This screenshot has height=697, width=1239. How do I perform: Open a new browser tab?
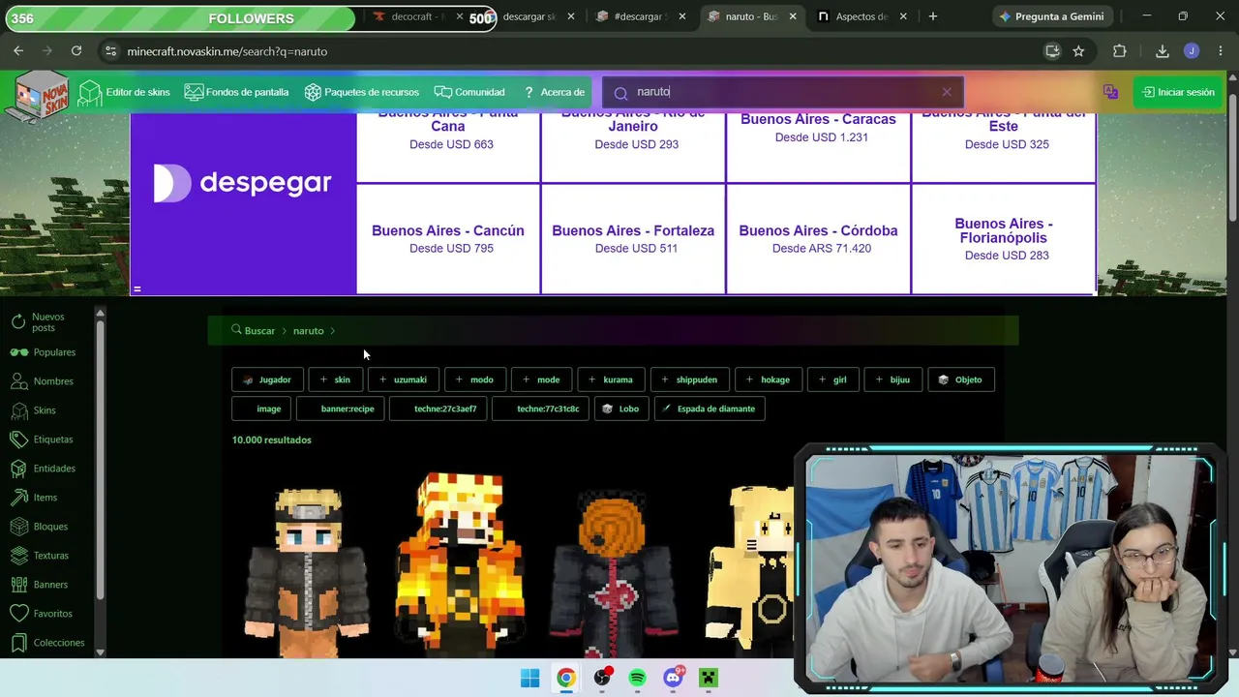(933, 16)
